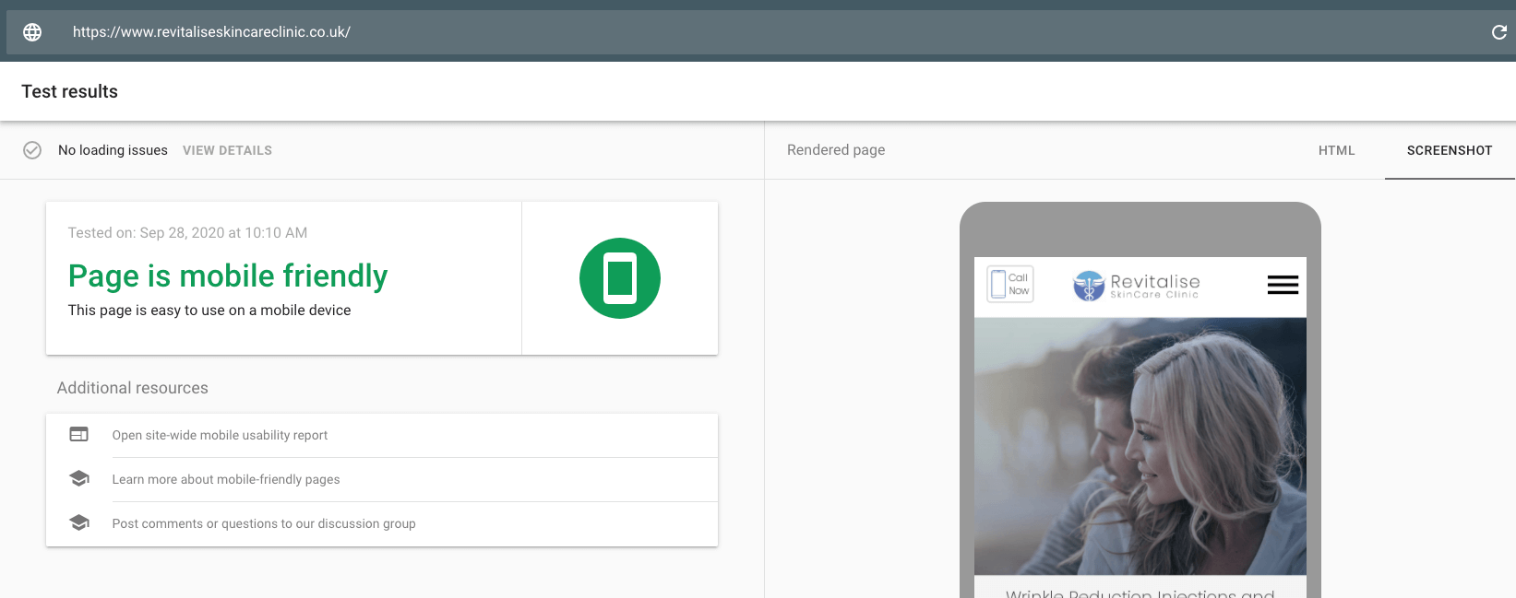1516x598 pixels.
Task: Click the graduation cap icon beside Learn more
Action: coord(79,479)
